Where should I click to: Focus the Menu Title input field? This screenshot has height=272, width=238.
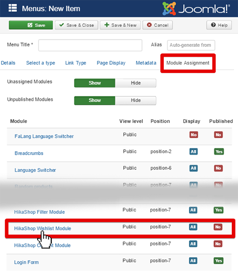(90, 45)
